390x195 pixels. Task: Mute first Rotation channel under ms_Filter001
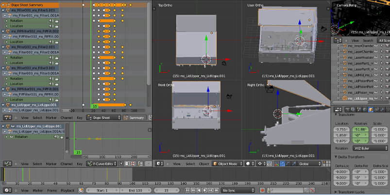pos(51,21)
